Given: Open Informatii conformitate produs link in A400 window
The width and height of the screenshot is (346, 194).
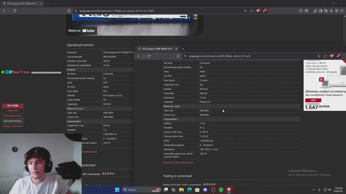Looking at the screenshot, I should (x=178, y=162).
